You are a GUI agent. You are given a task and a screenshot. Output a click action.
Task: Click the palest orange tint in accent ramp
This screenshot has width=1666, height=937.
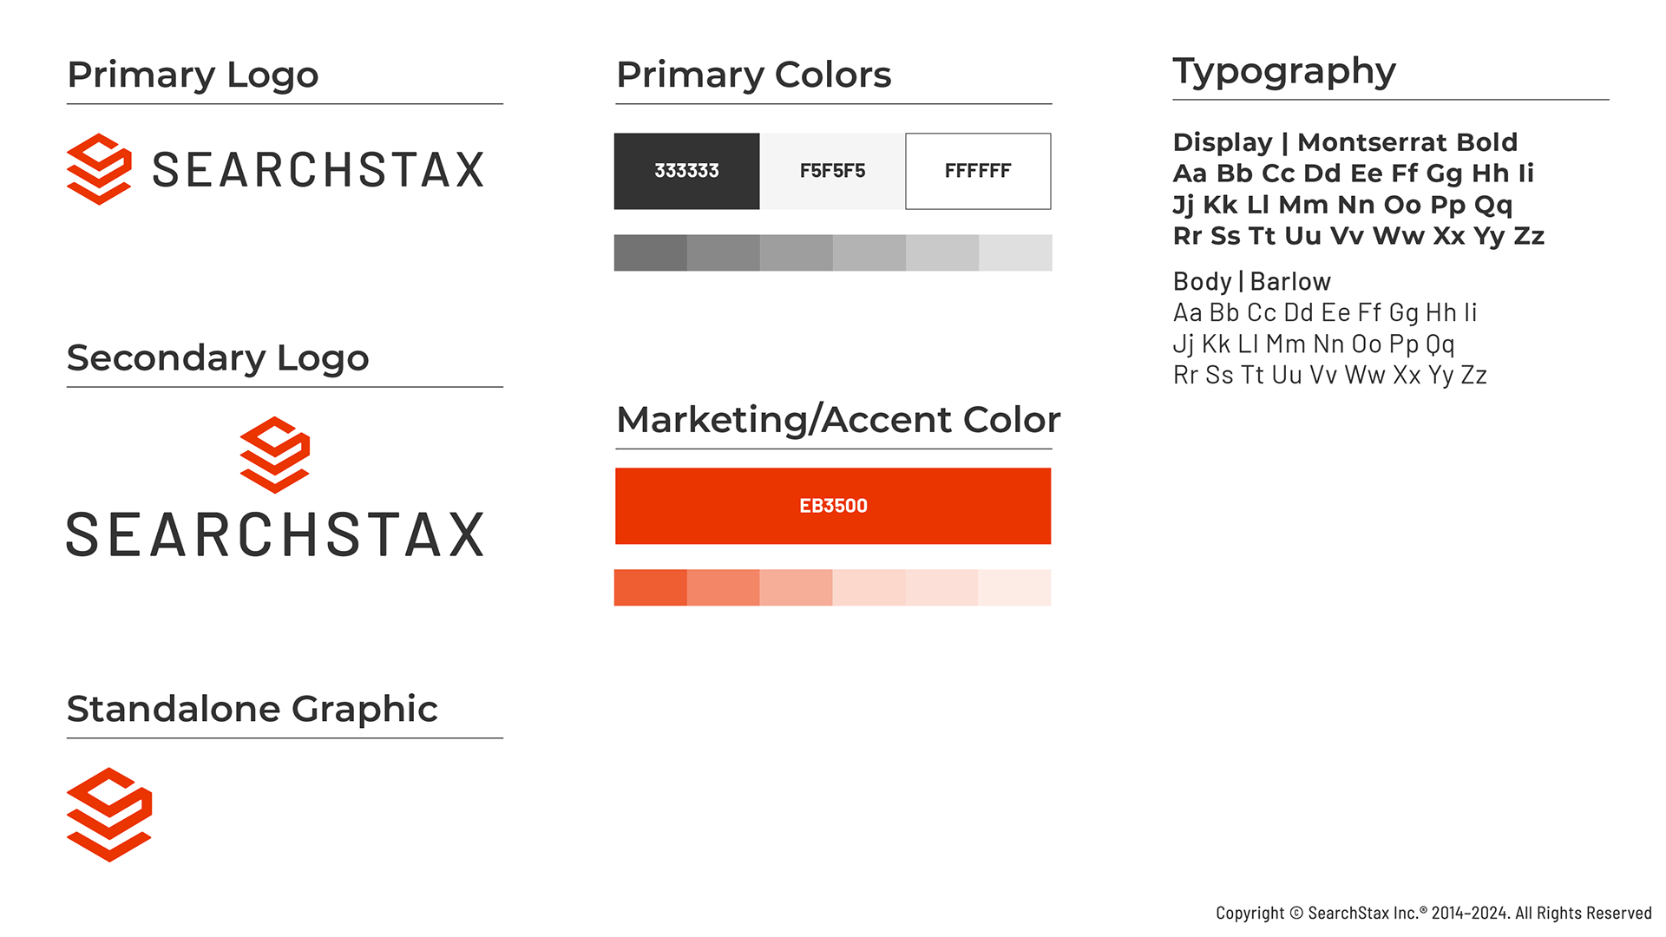coord(1015,587)
